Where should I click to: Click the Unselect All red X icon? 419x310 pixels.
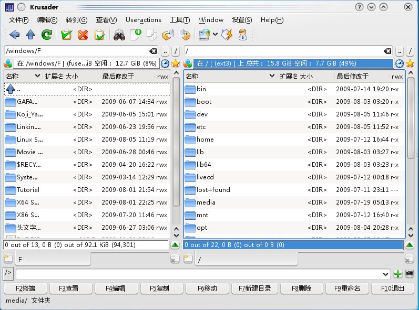[x=83, y=35]
